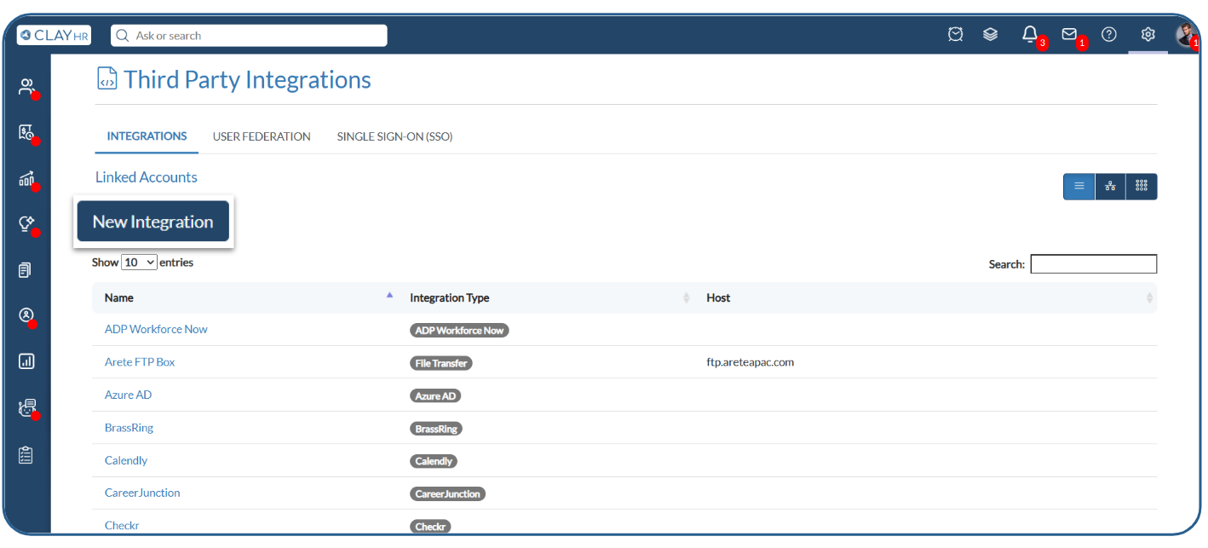Image resolution: width=1208 pixels, height=548 pixels.
Task: Open the user profile avatar
Action: (1186, 35)
